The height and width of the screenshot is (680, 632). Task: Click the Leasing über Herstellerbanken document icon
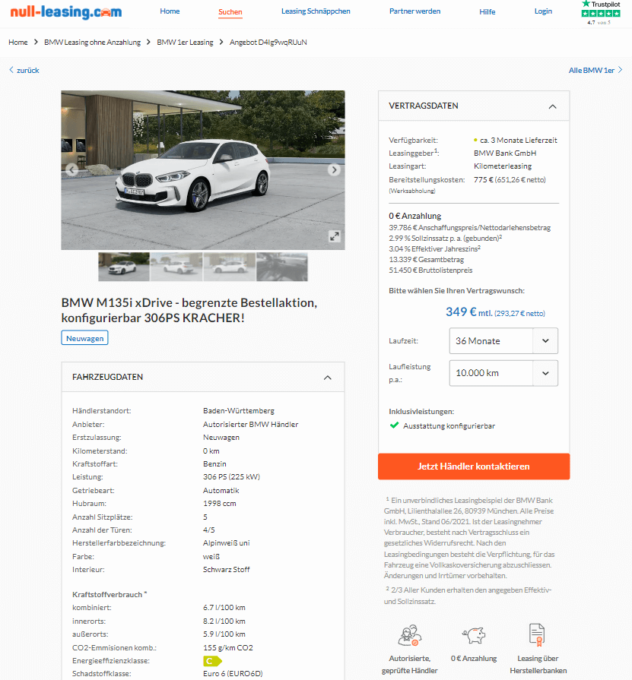[x=537, y=635]
